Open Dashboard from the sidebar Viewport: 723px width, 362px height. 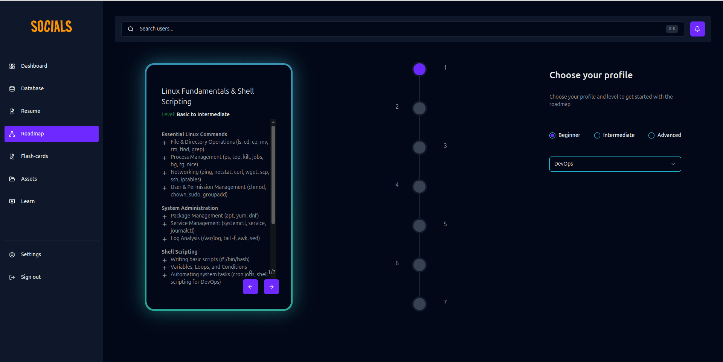pos(52,66)
